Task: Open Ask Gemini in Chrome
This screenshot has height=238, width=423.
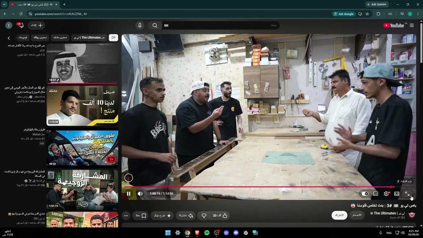Action: 376,4
